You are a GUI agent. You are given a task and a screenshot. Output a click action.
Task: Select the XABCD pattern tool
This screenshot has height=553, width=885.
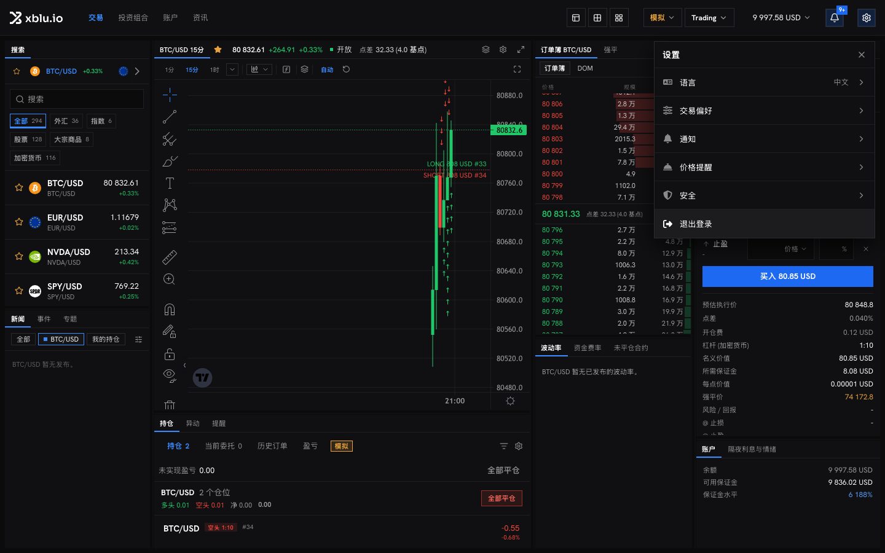tap(170, 205)
